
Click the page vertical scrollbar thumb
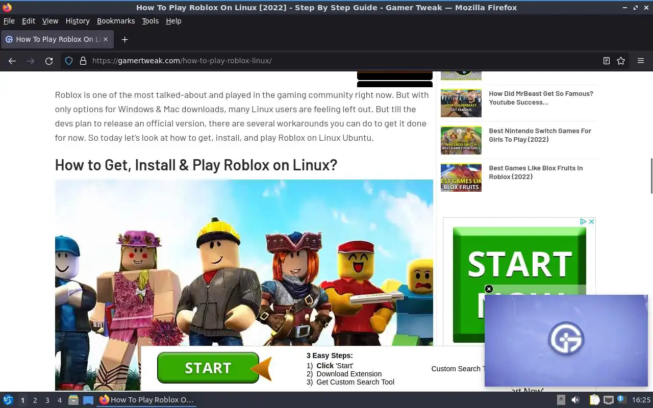click(x=651, y=176)
